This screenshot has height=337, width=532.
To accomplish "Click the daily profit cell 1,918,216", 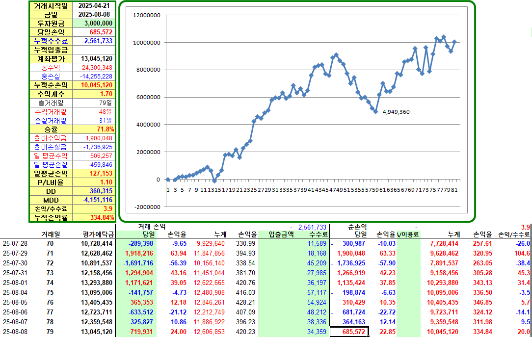I will click(139, 253).
